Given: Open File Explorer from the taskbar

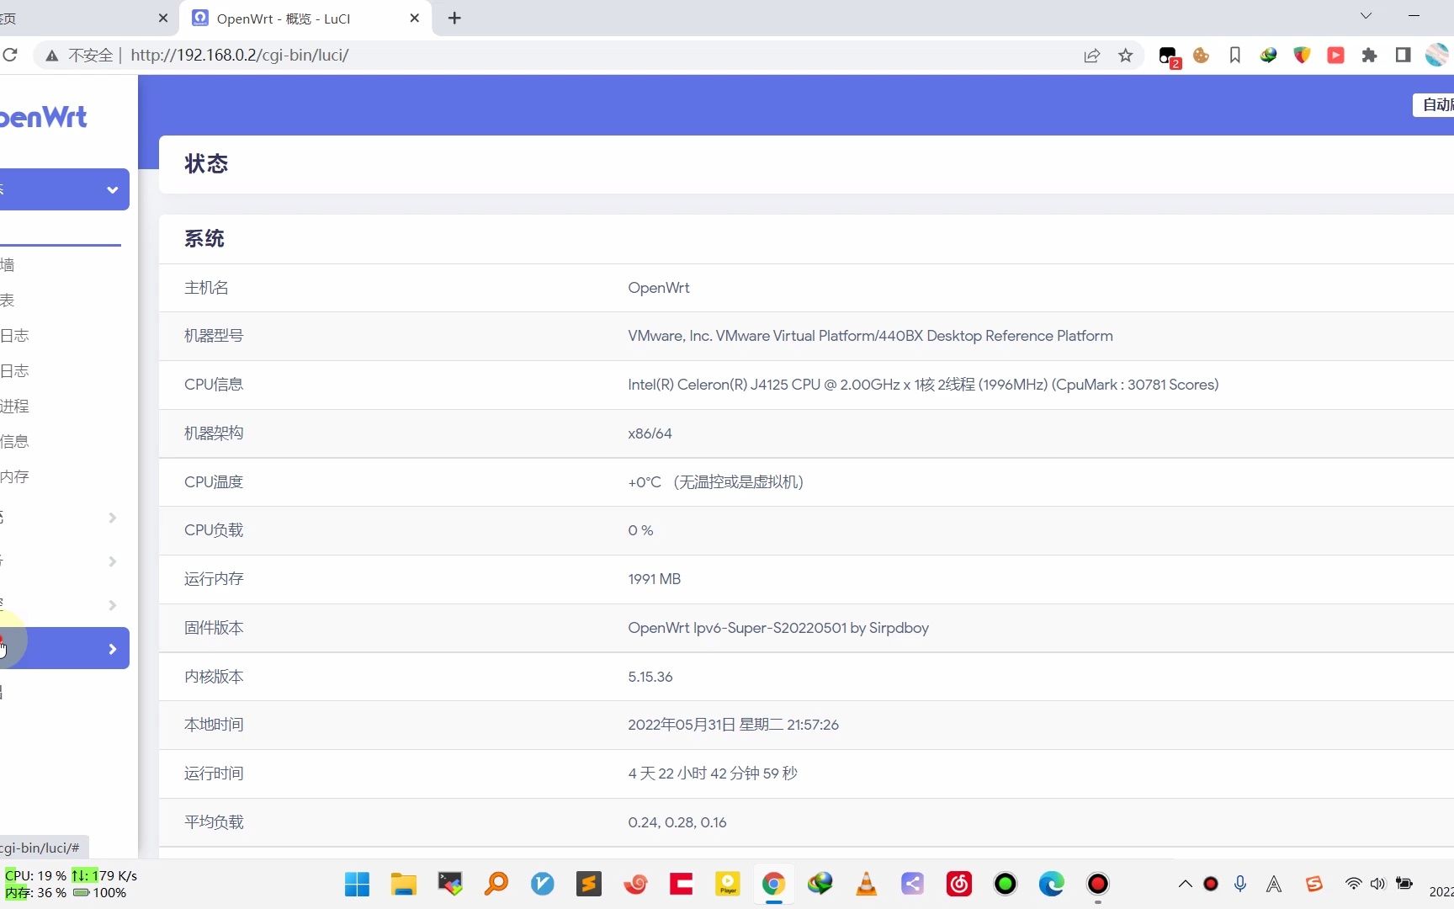Looking at the screenshot, I should coord(403,884).
